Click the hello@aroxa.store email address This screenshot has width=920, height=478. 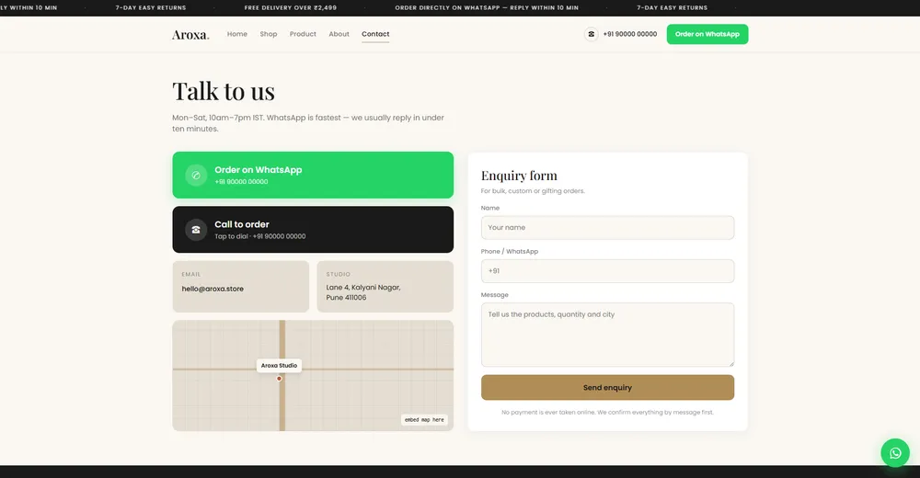point(213,289)
